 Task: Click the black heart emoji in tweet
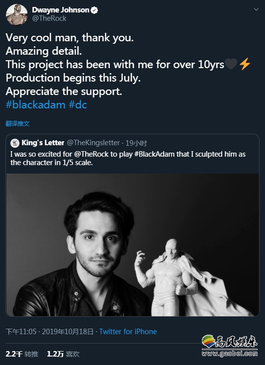pyautogui.click(x=231, y=64)
